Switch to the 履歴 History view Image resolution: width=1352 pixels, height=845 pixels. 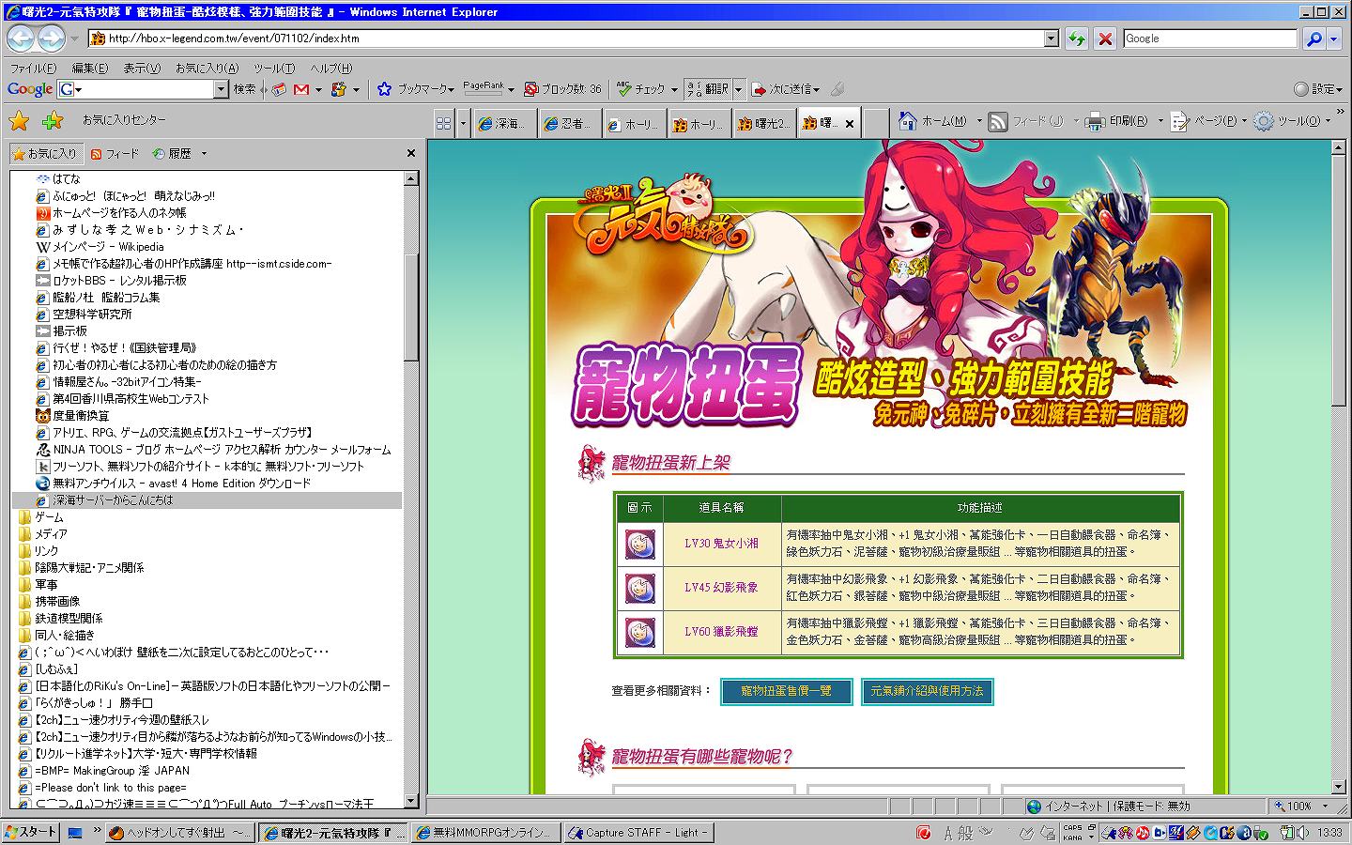(172, 153)
